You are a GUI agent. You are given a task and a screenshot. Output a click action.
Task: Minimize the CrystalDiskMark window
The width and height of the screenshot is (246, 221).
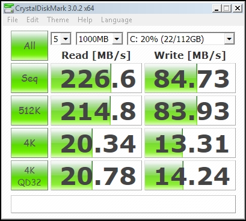[217, 8]
